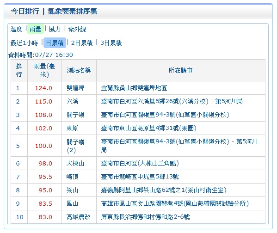Viewport: 277px width, 233px height.
Task: Click address 臺南市白河區(大棟山三角點)
Action: coord(140,163)
